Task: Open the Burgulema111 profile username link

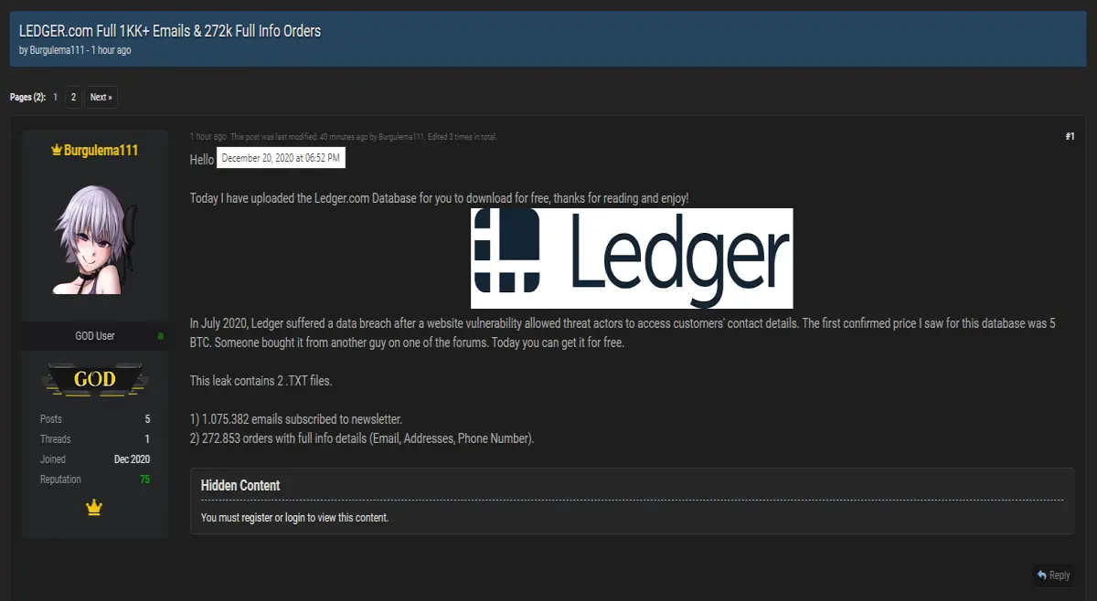Action: (101, 150)
